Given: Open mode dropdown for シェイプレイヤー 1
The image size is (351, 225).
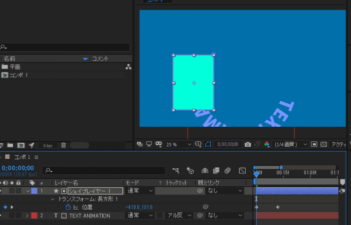Looking at the screenshot, I should click(140, 191).
